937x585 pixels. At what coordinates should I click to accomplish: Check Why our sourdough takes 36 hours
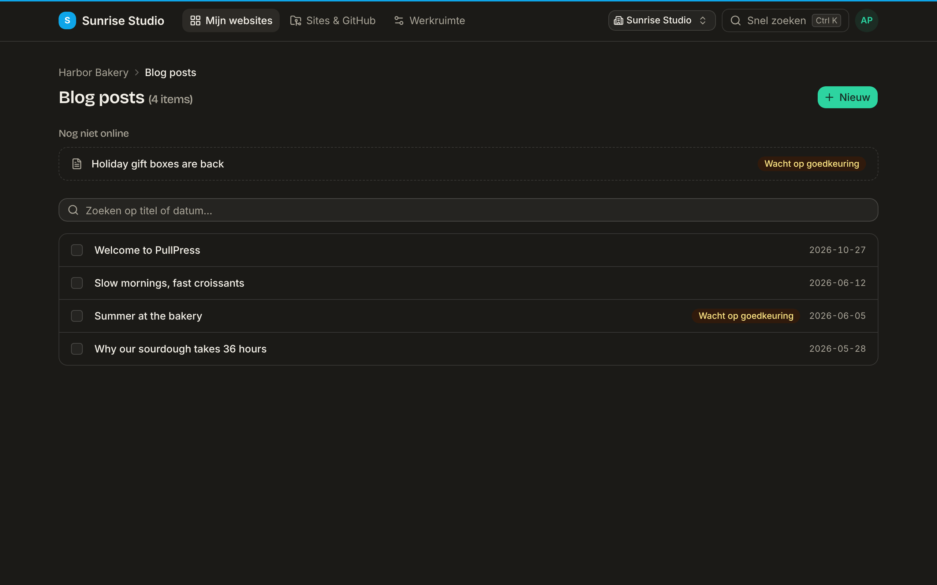(x=77, y=348)
